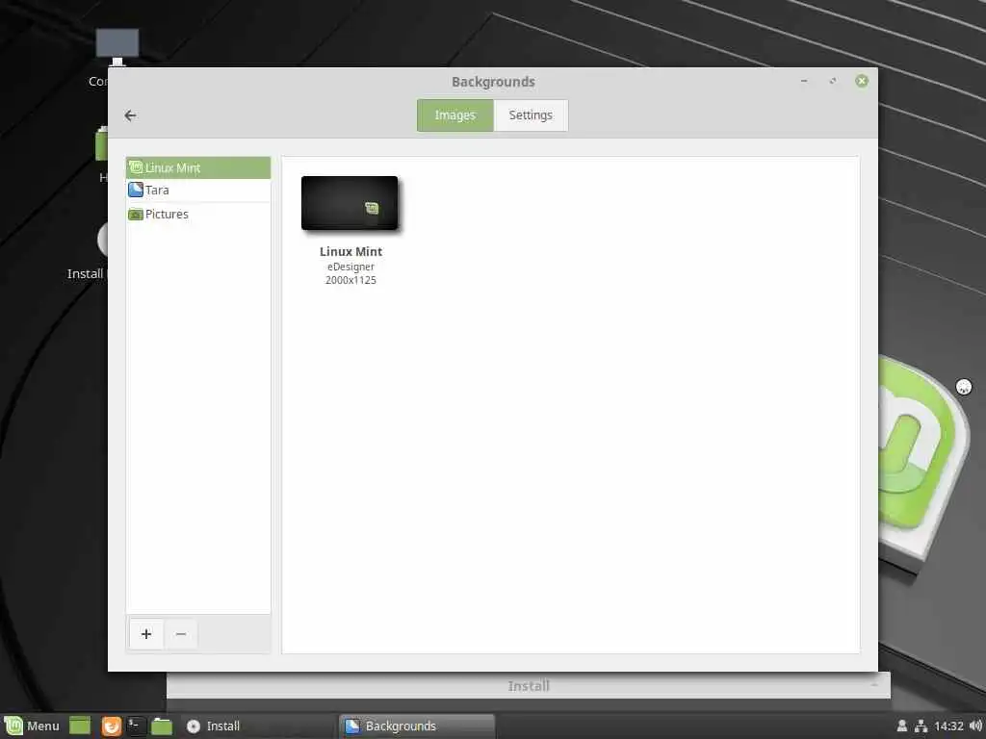Viewport: 986px width, 739px height.
Task: Switch to Install task in panel
Action: click(259, 726)
